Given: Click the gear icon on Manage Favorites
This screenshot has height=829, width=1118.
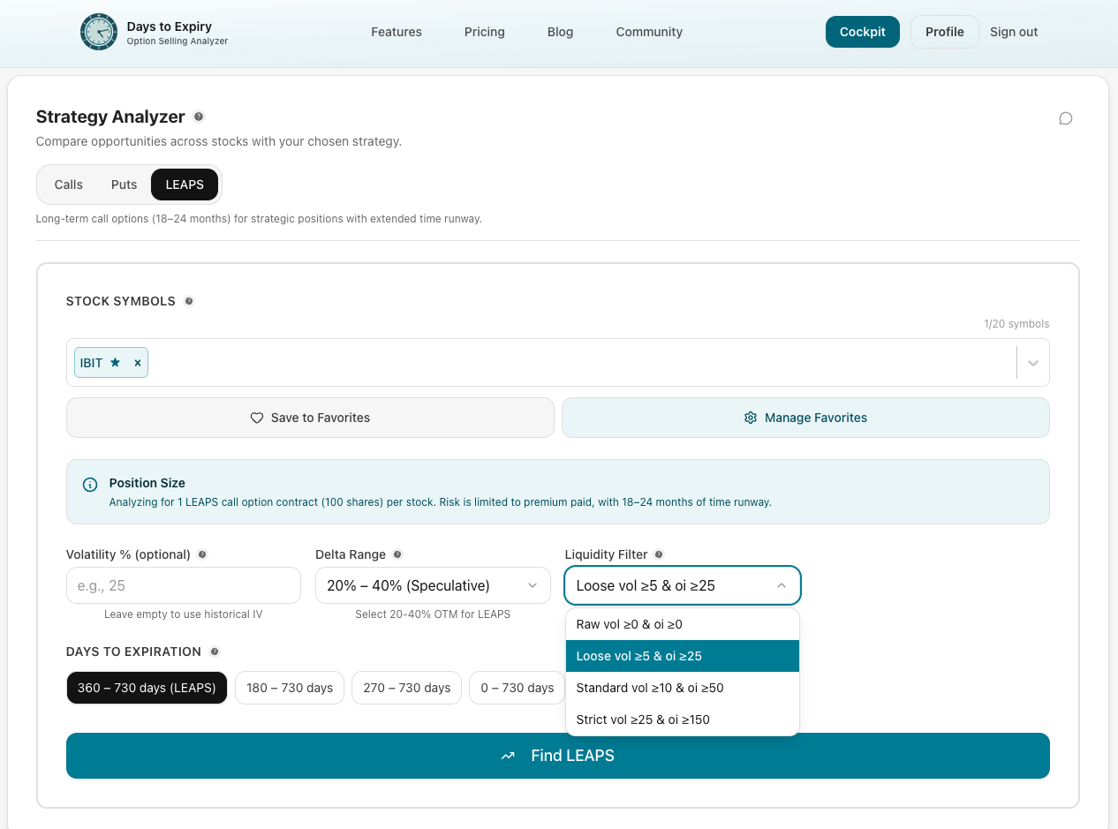Looking at the screenshot, I should [x=750, y=417].
